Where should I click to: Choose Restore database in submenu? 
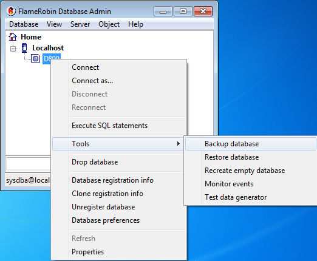click(x=251, y=157)
